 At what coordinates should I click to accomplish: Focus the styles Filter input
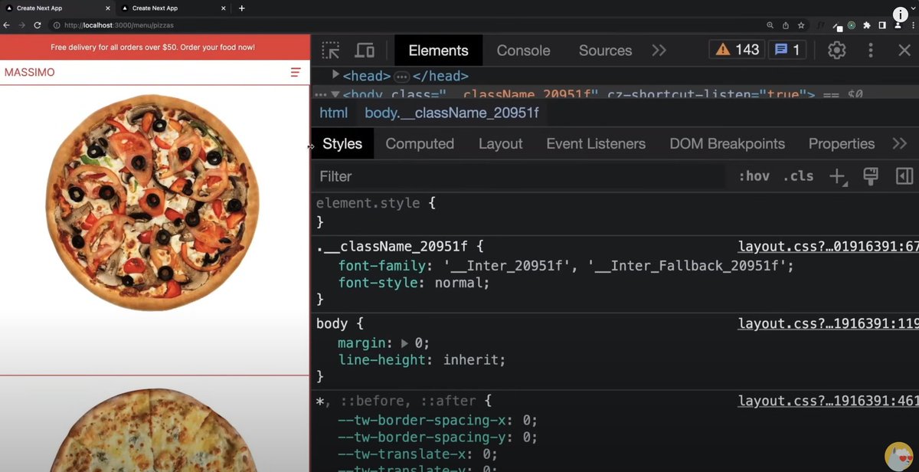[x=521, y=176]
